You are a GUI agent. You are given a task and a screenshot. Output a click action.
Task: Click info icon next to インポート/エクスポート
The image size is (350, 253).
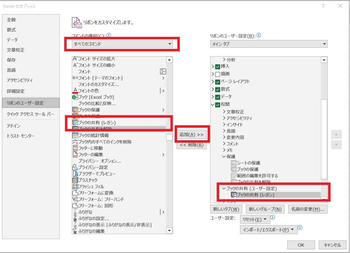point(300,228)
